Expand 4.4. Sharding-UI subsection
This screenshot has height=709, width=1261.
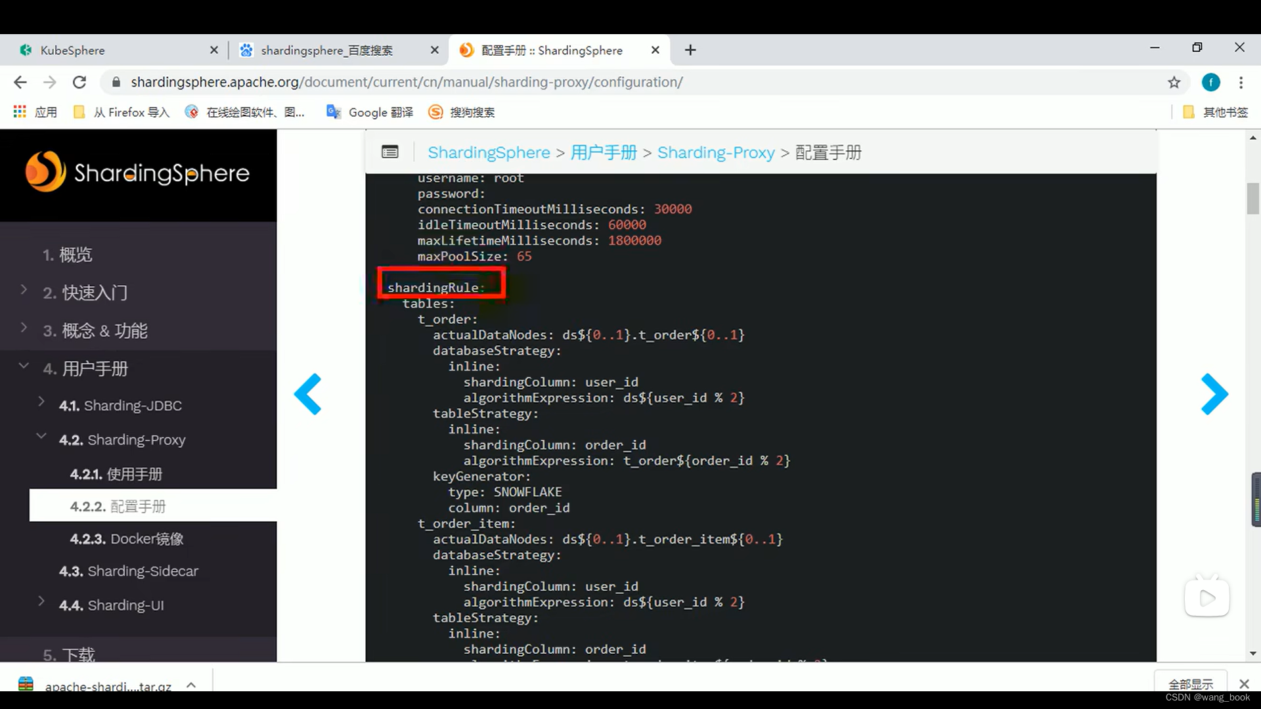41,601
